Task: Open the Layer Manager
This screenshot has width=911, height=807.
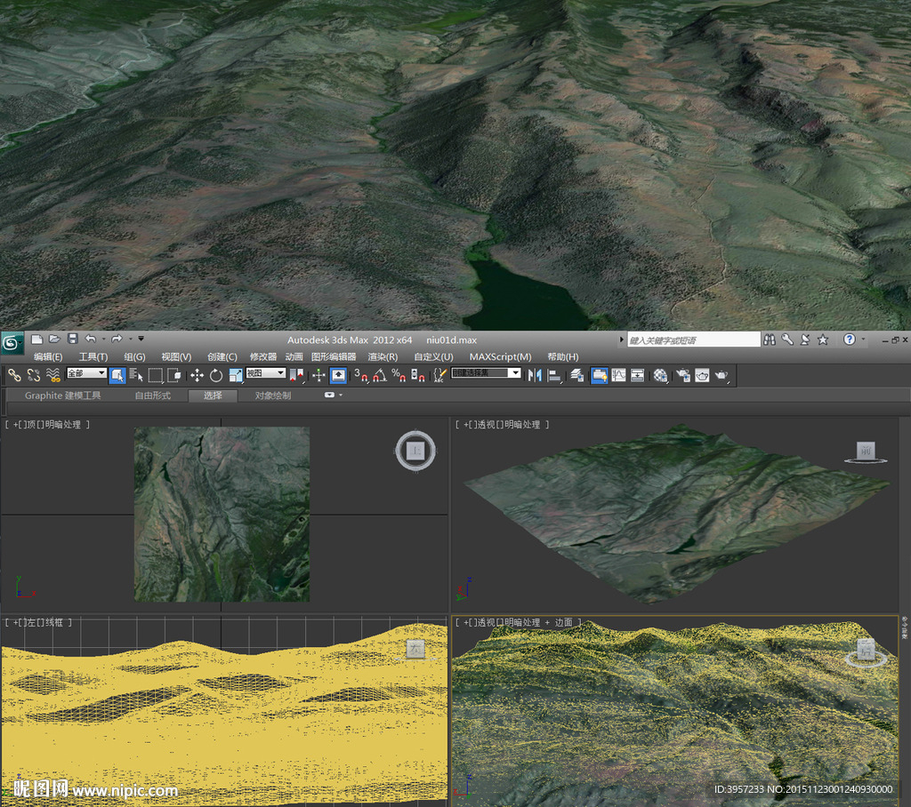Action: (576, 376)
